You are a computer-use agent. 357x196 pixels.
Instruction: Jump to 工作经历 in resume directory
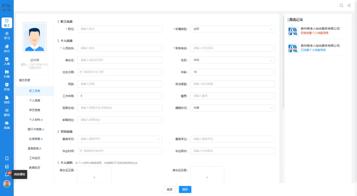pos(35,158)
